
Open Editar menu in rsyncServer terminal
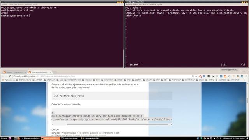11,5
